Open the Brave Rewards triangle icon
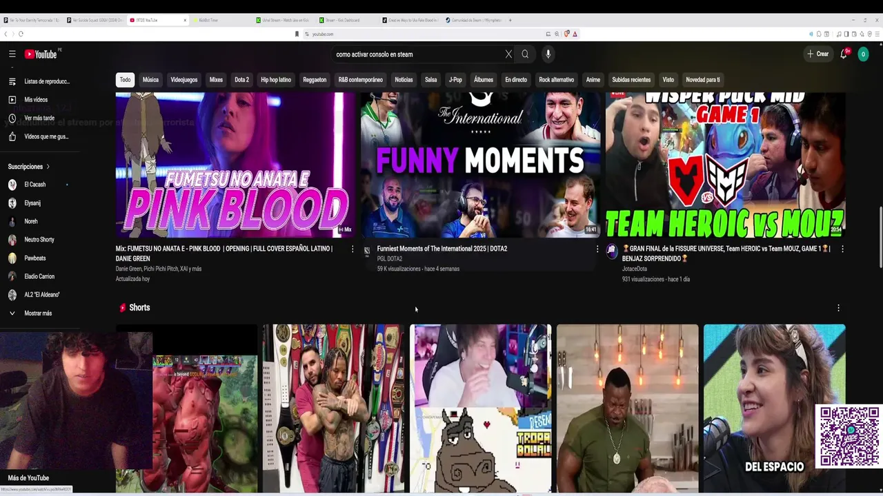 [x=575, y=34]
